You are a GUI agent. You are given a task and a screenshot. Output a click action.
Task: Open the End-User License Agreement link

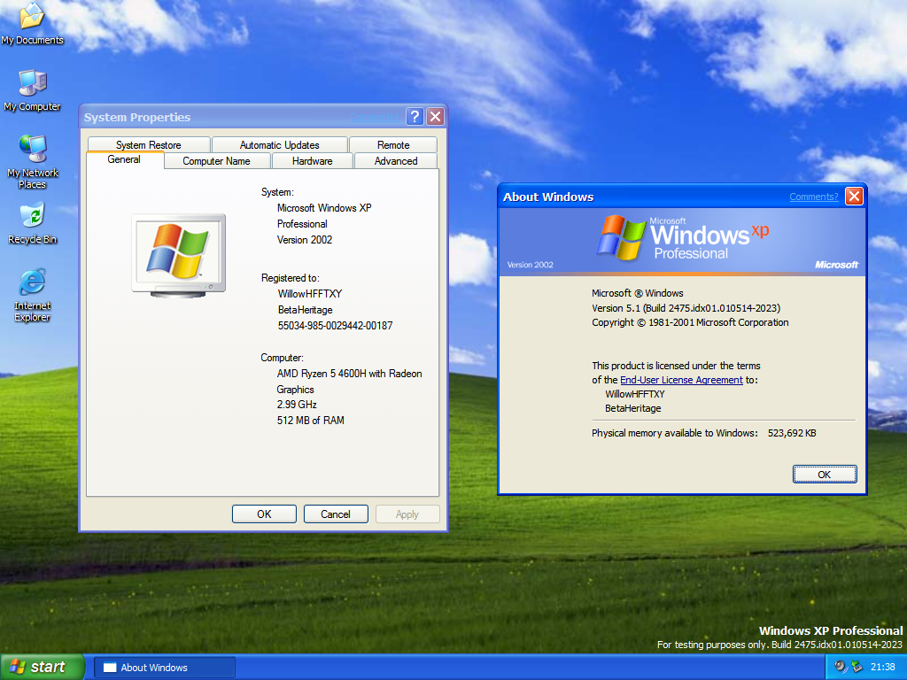681,380
